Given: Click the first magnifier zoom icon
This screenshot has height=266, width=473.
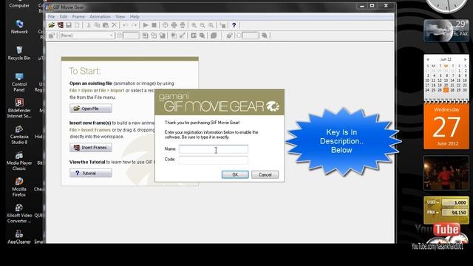Looking at the screenshot, I should tap(194, 25).
